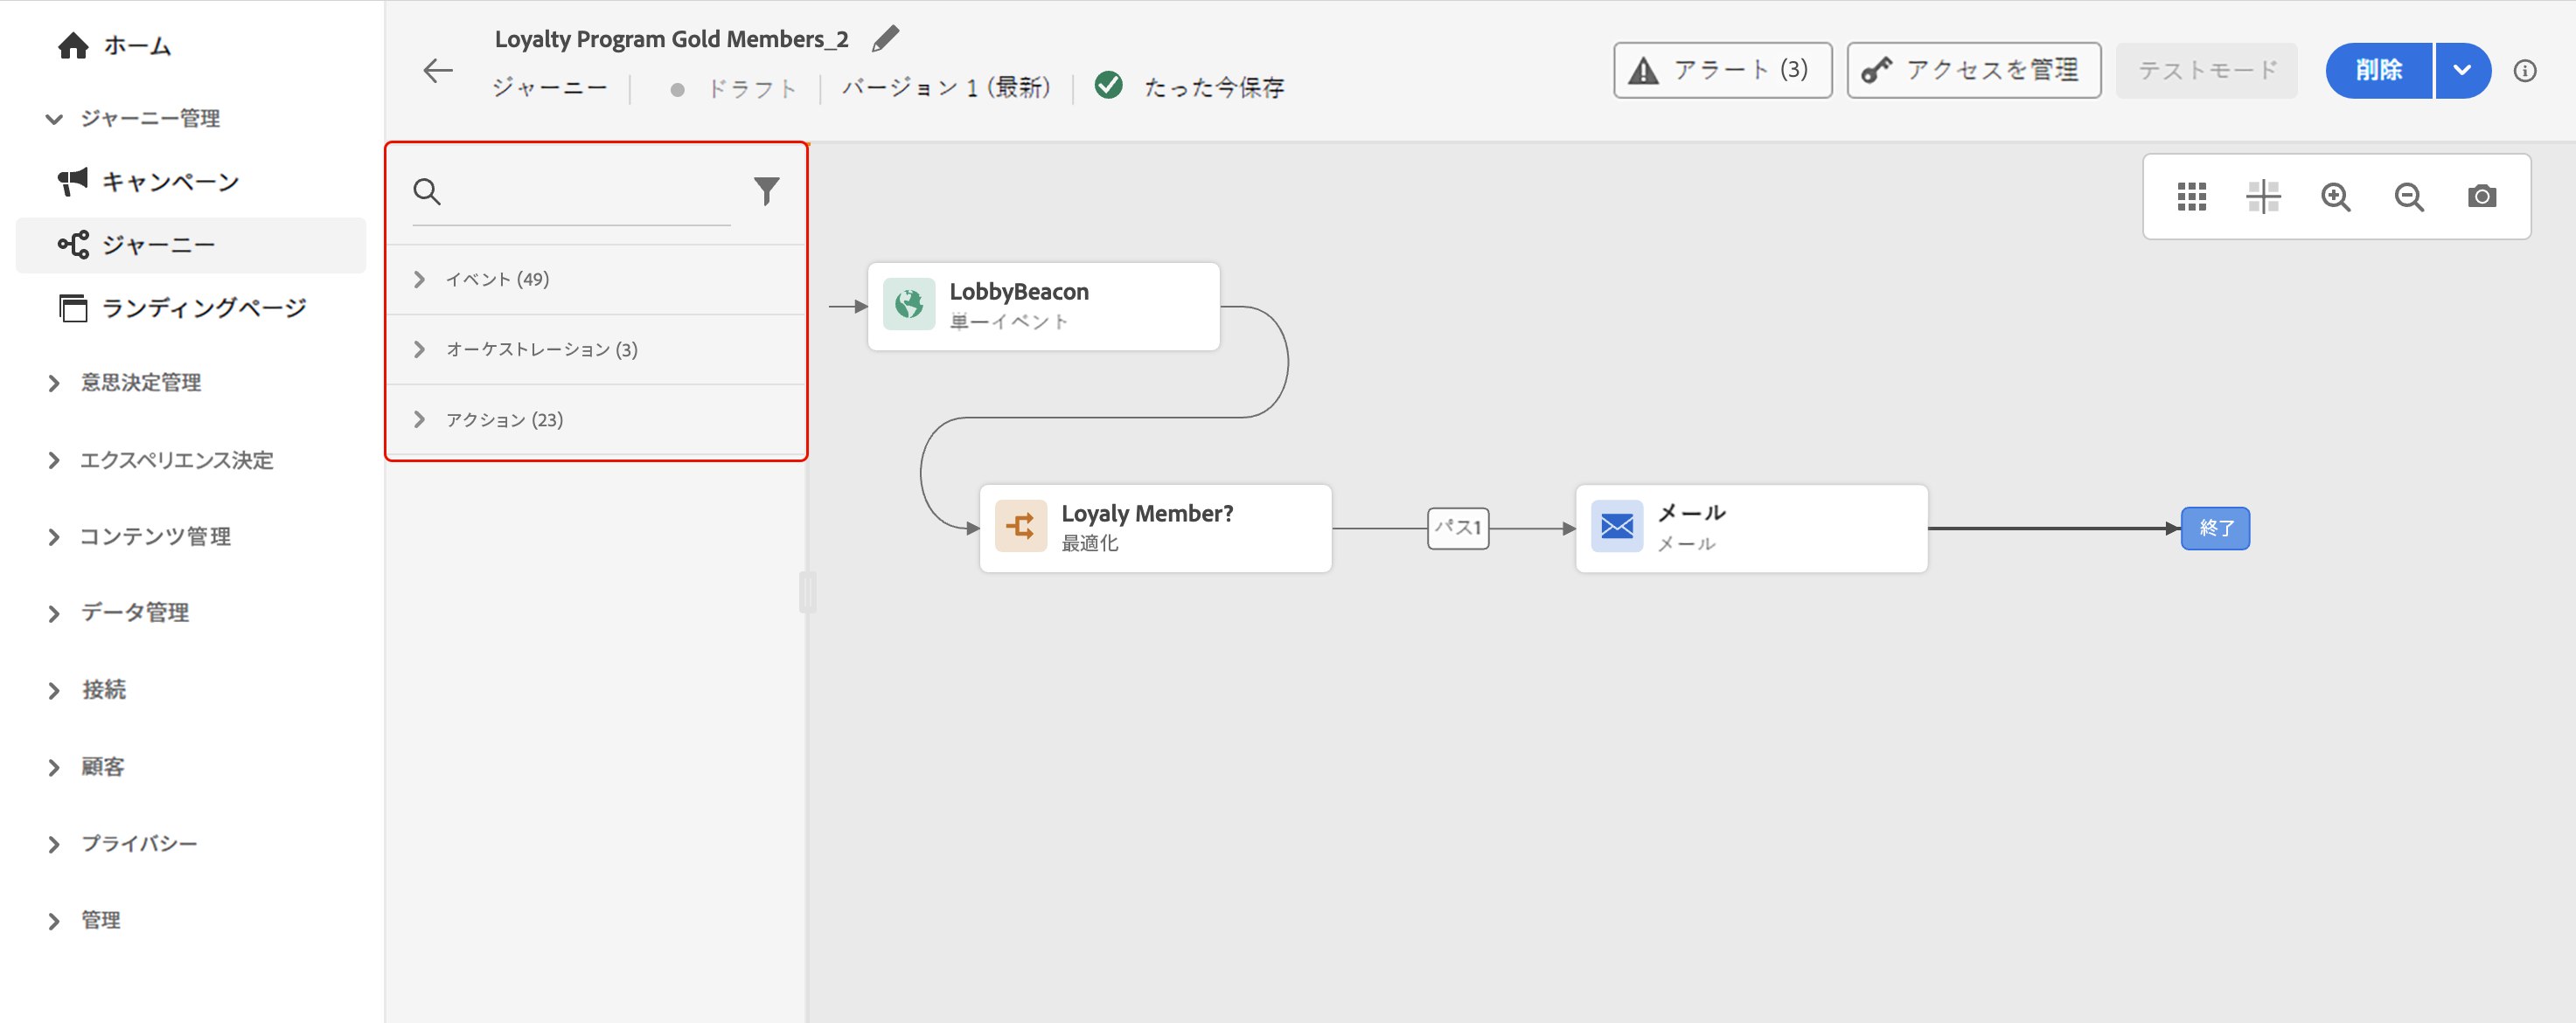Click the zoom out magnifier icon
Image resolution: width=2576 pixels, height=1023 pixels.
(x=2409, y=197)
